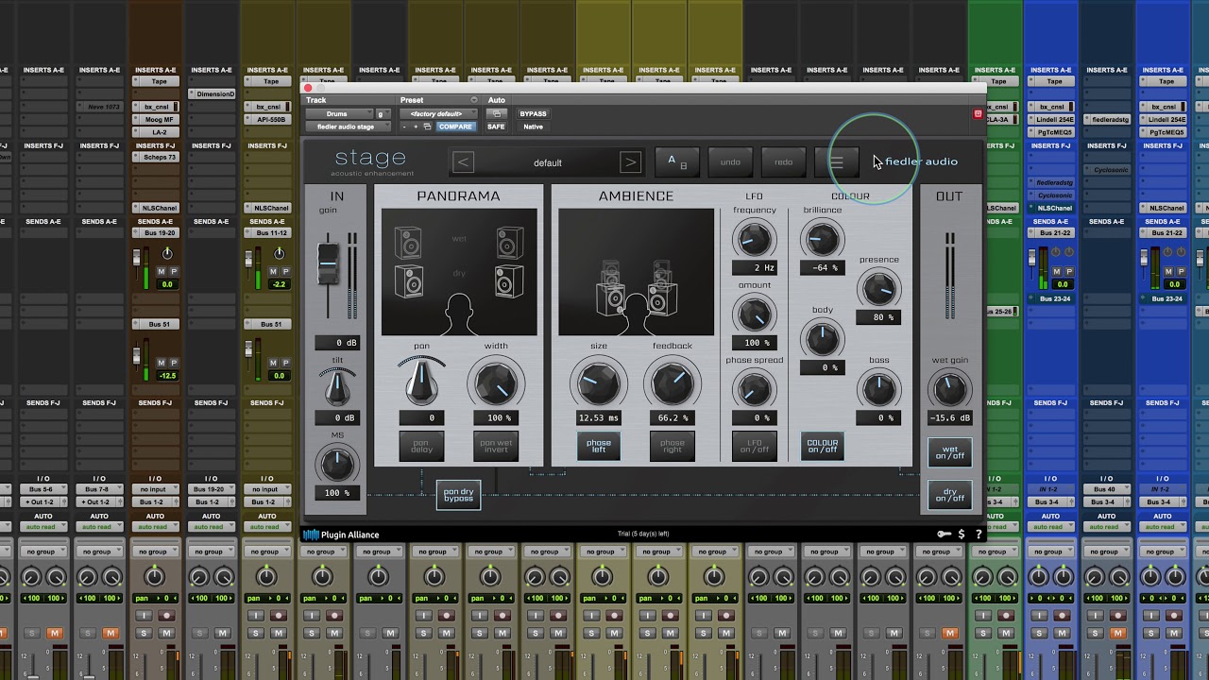Toggle the wet on/off button
The height and width of the screenshot is (680, 1209).
click(x=949, y=453)
